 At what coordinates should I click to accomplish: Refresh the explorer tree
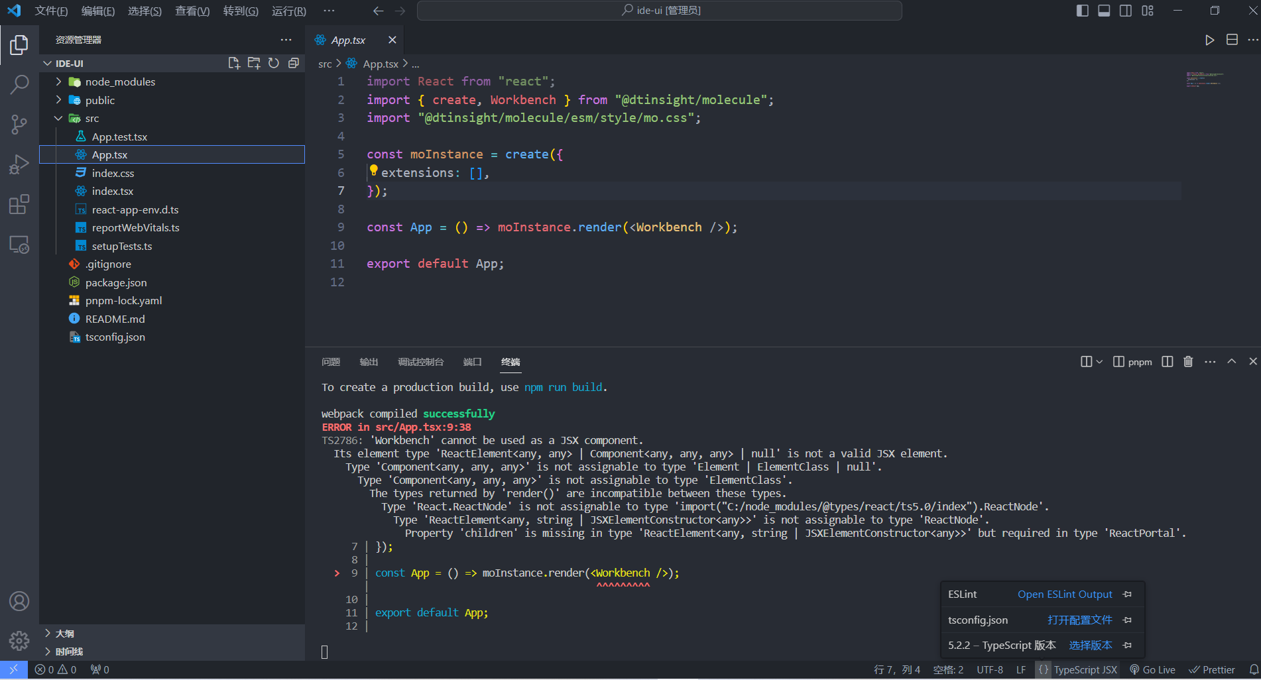click(274, 63)
